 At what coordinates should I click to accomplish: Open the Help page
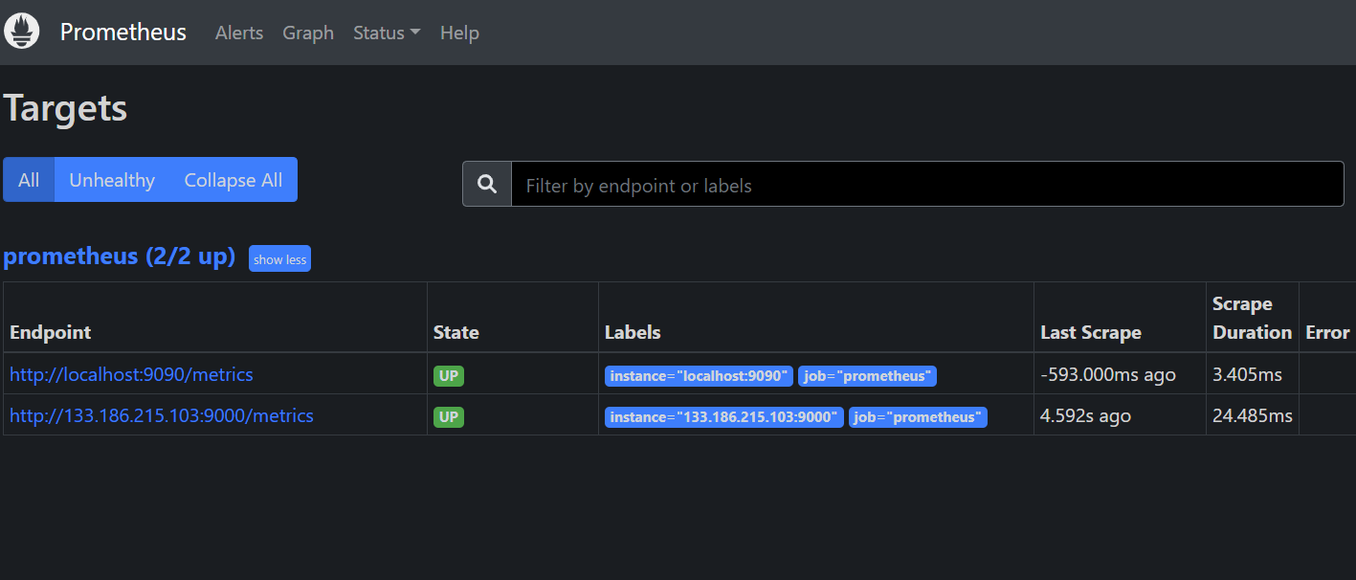pos(459,33)
